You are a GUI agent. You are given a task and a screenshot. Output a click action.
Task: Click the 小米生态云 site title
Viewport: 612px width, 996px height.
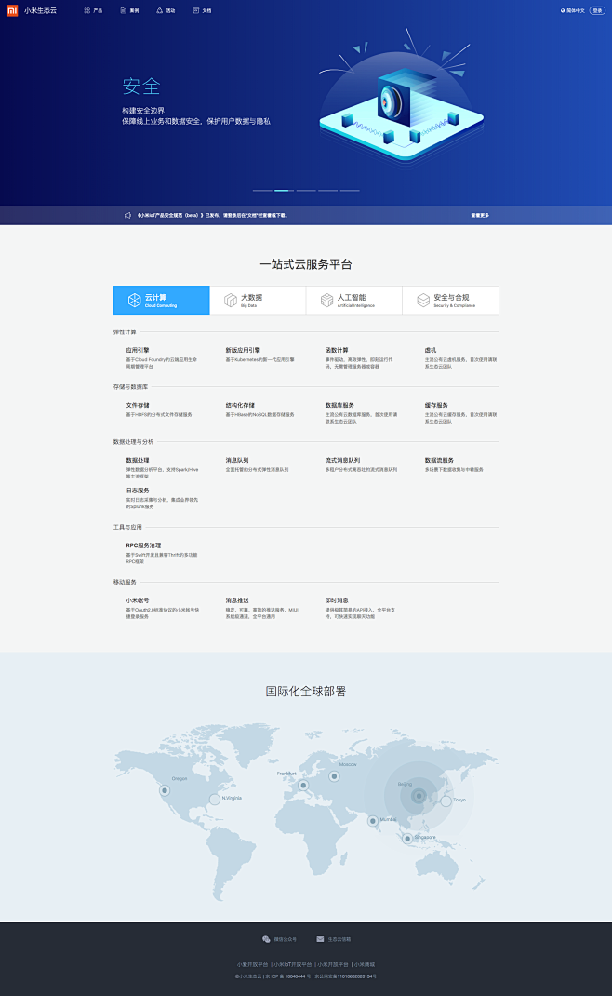click(40, 11)
